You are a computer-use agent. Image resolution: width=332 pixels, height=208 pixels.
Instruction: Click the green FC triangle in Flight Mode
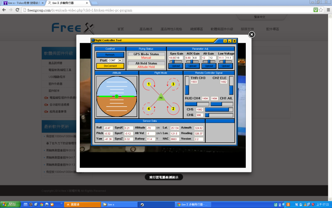(x=161, y=97)
